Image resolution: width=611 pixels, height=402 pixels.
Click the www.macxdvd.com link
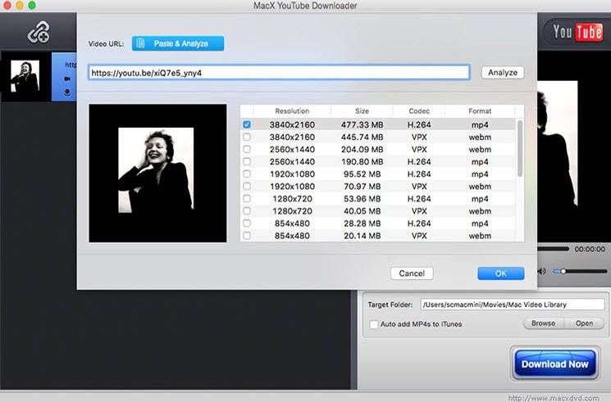554,398
